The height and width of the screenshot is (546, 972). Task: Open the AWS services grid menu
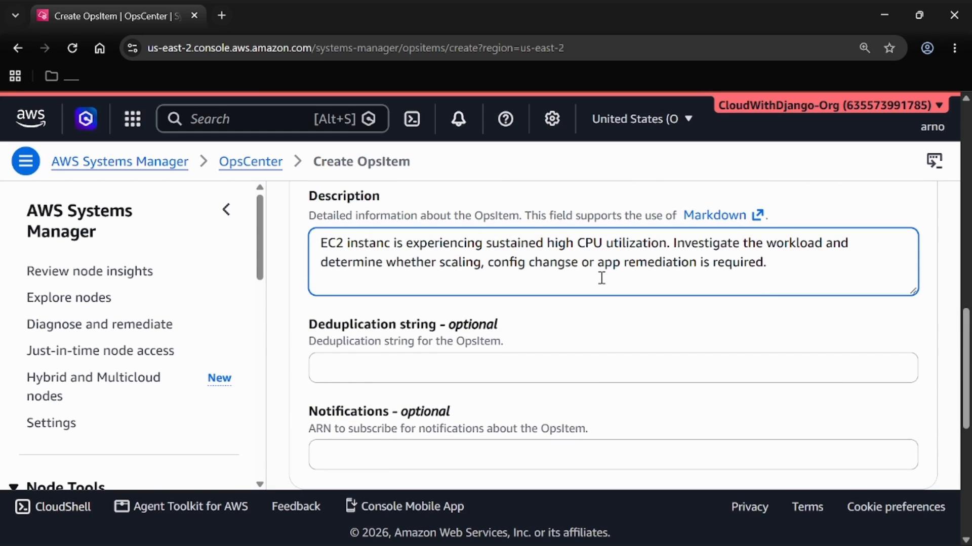133,119
